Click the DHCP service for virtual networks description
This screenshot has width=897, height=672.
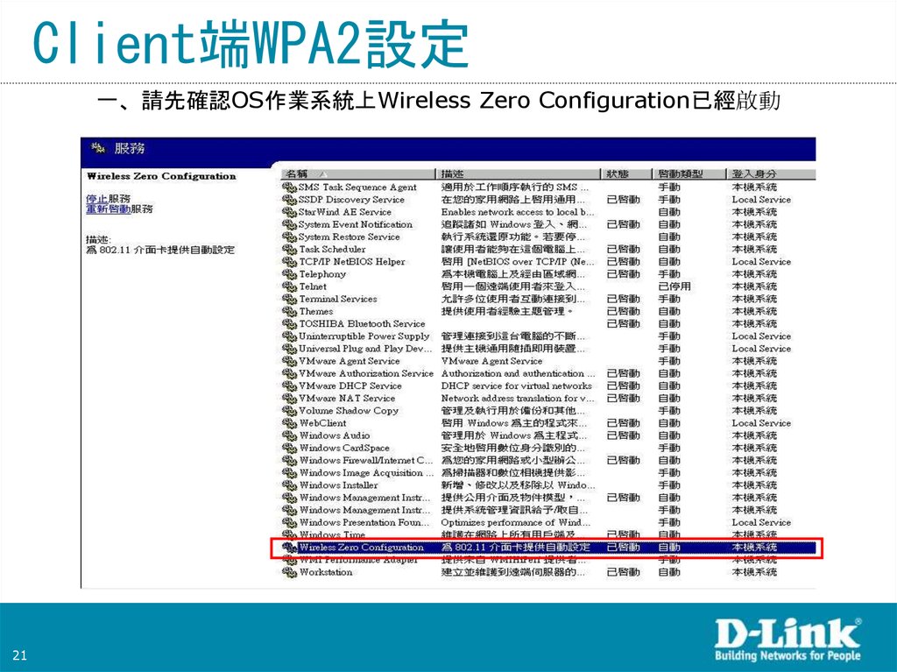(x=516, y=386)
